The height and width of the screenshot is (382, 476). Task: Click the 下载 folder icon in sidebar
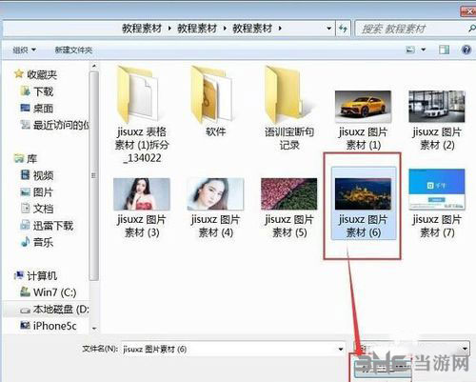point(25,91)
